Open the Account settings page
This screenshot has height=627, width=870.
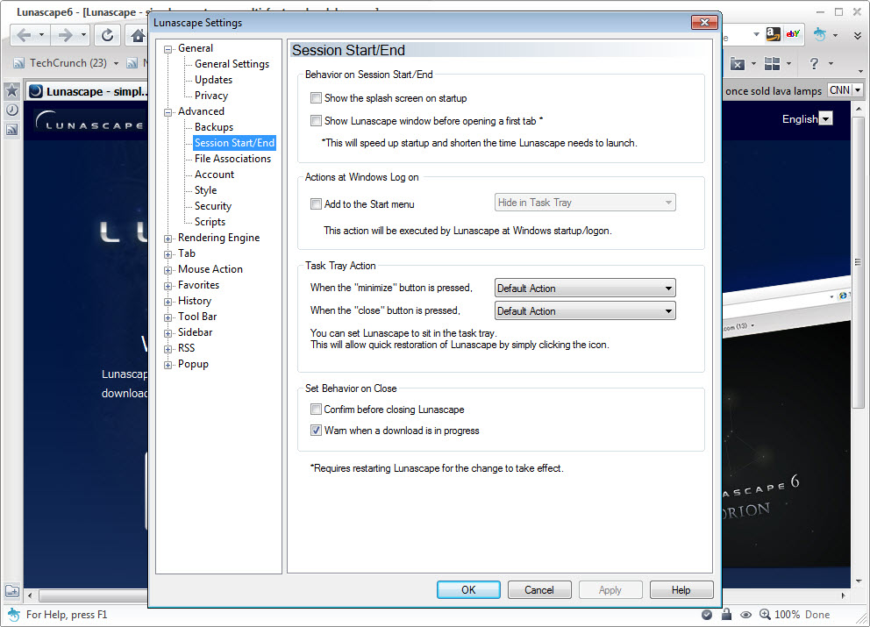tap(215, 175)
